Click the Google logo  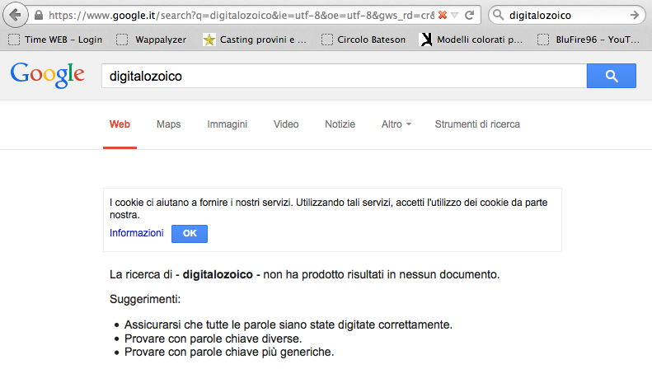click(48, 75)
